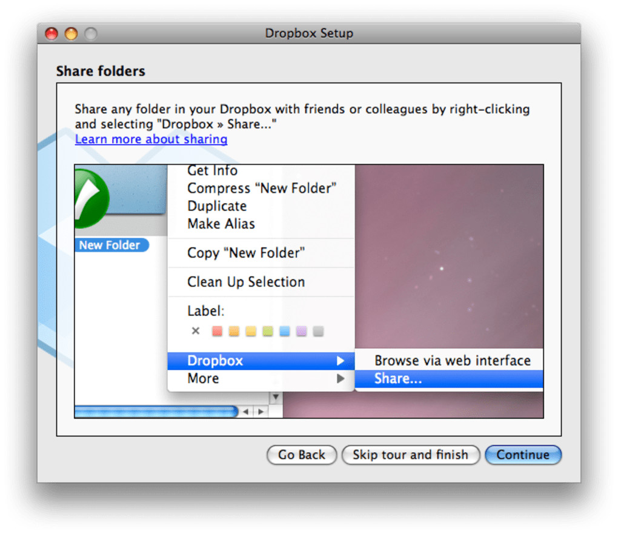The image size is (618, 534).
Task: Open Learn more about sharing link
Action: [151, 139]
